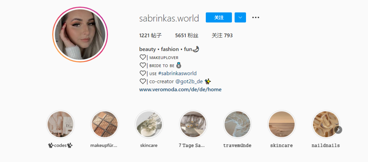
Task: Click the 1221 帖子 posts count
Action: tap(151, 35)
